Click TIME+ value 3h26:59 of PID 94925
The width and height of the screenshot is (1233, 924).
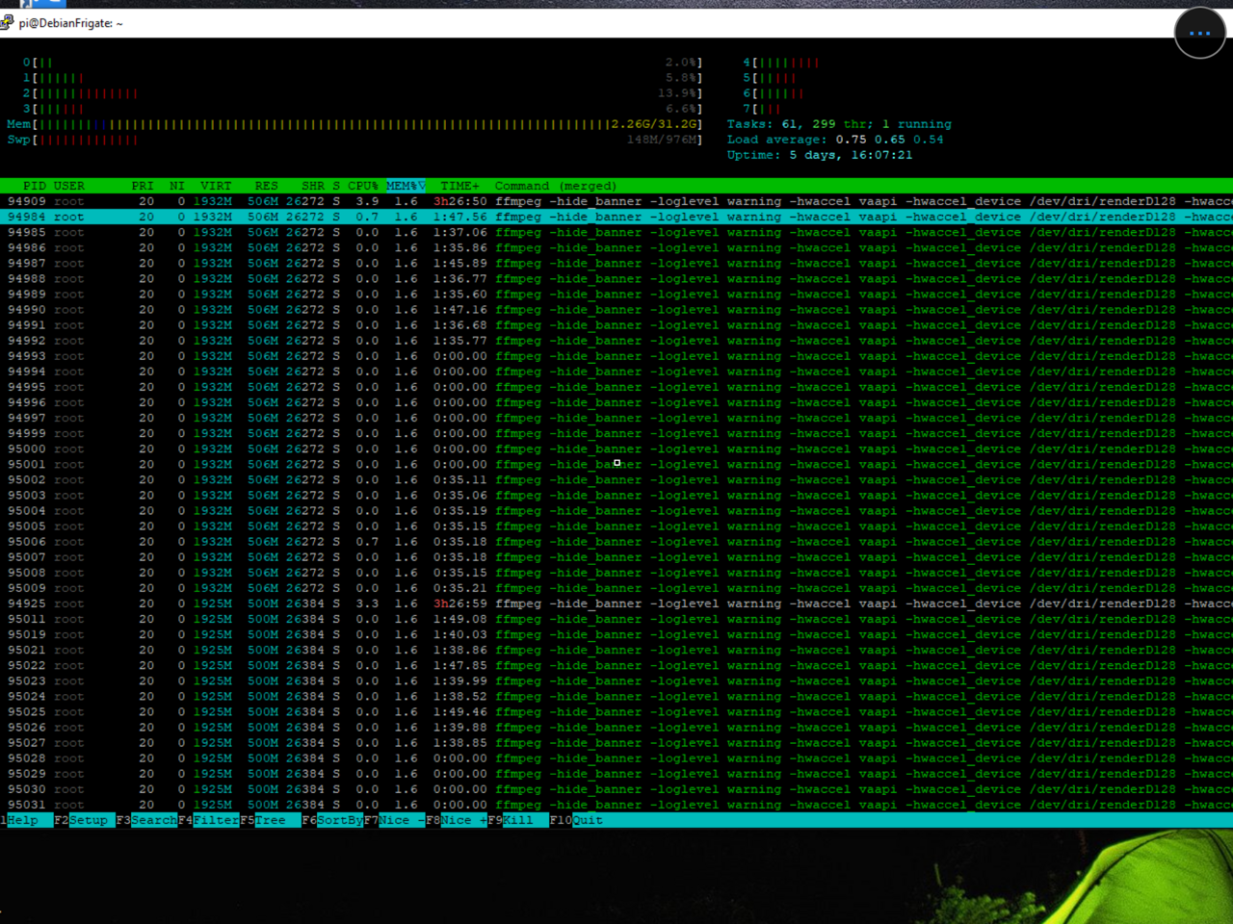(459, 603)
